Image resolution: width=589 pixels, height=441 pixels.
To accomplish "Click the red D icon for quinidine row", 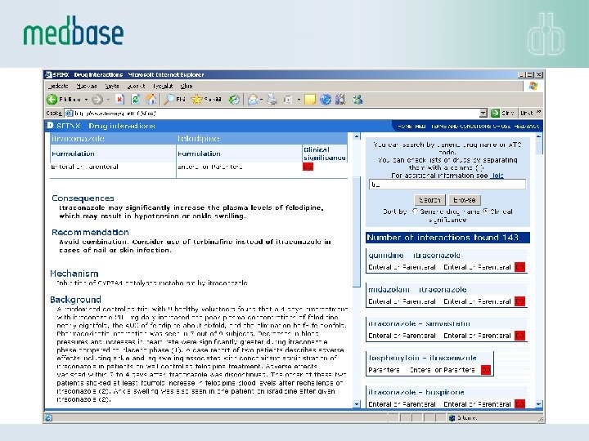I will (519, 267).
